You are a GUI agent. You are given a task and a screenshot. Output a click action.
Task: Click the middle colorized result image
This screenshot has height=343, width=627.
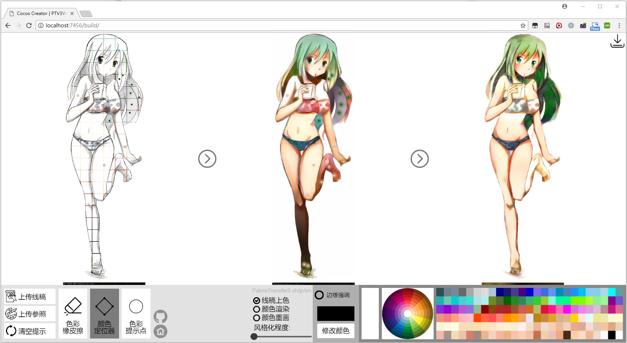[x=313, y=159]
